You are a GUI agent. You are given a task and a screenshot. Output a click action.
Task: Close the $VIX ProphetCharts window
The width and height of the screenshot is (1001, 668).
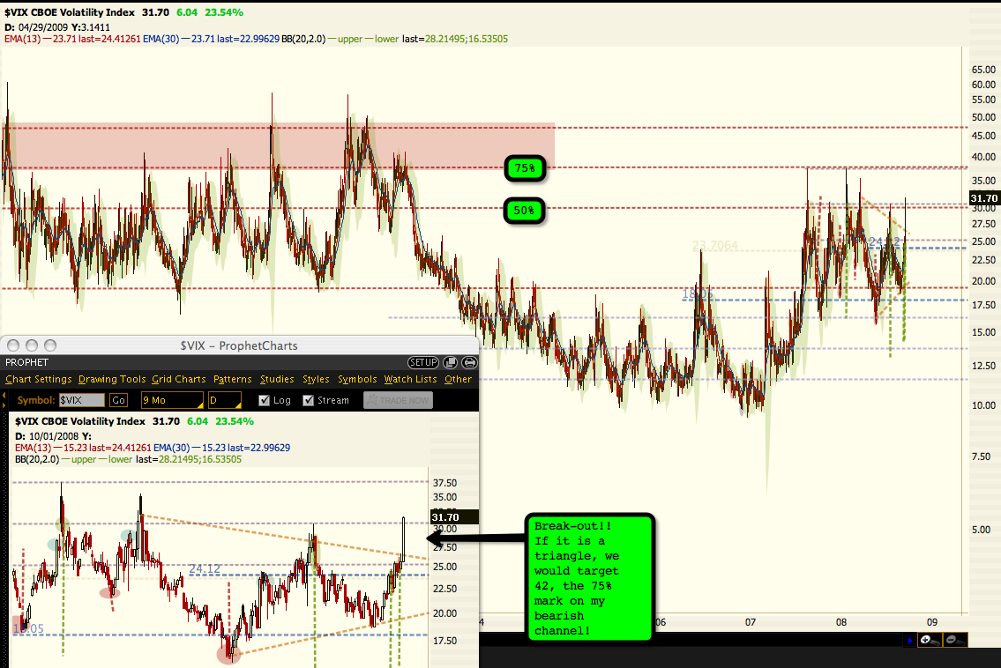pos(12,345)
